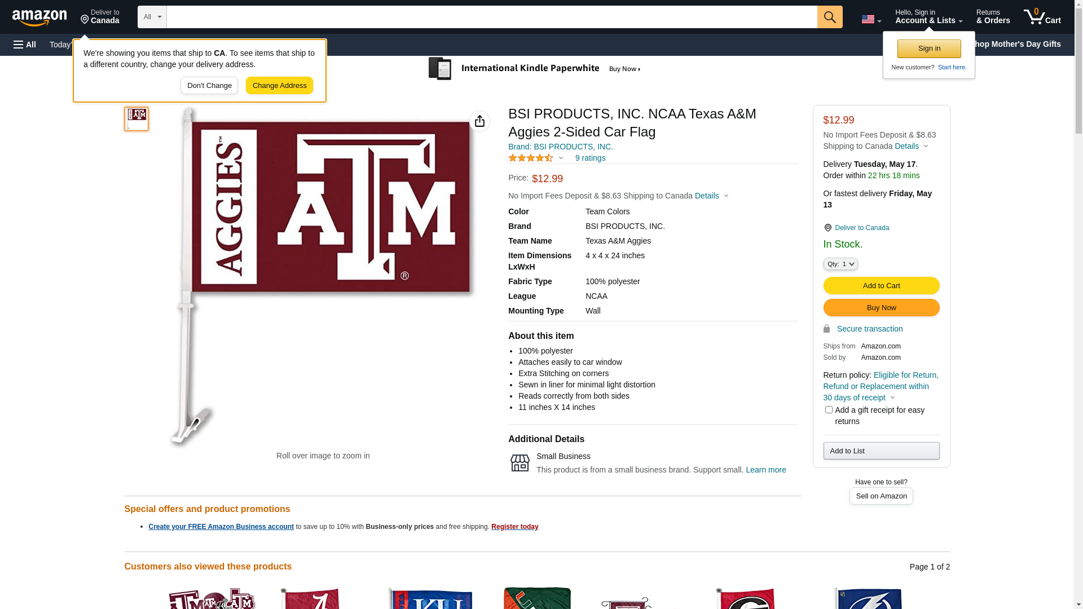Image resolution: width=1083 pixels, height=609 pixels.
Task: Click the star rating icon
Action: (x=531, y=158)
